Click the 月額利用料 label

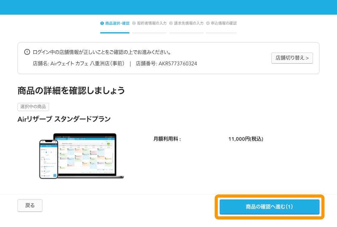tap(167, 139)
